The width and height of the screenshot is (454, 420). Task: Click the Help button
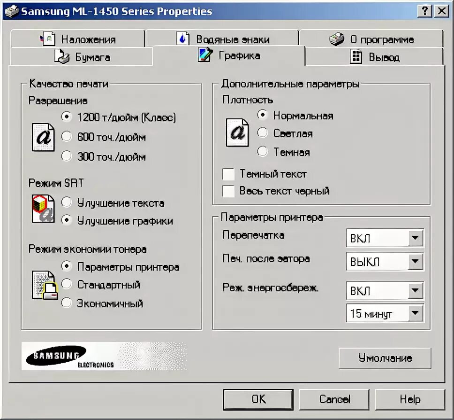(410, 399)
